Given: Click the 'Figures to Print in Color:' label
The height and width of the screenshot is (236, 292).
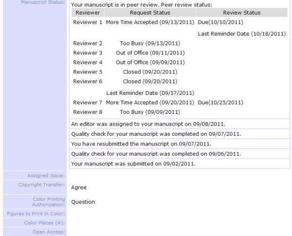Looking at the screenshot, I should pos(36,214).
